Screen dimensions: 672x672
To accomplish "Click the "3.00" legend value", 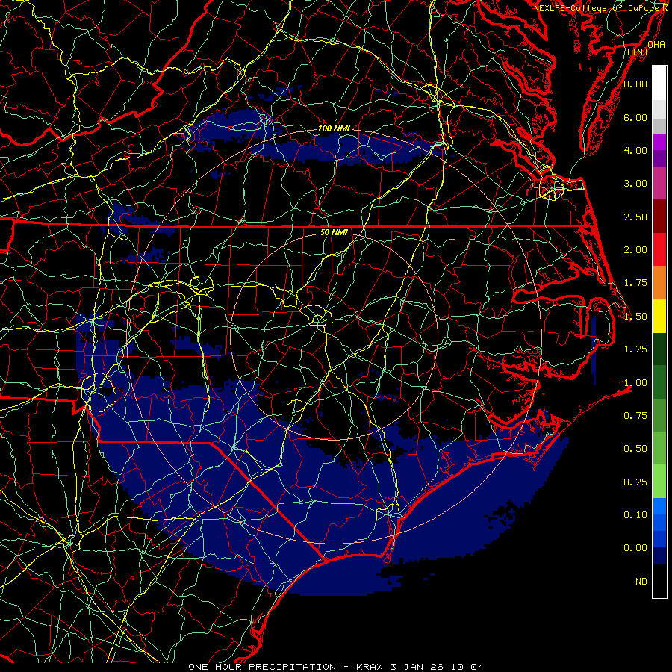I will coord(635,184).
